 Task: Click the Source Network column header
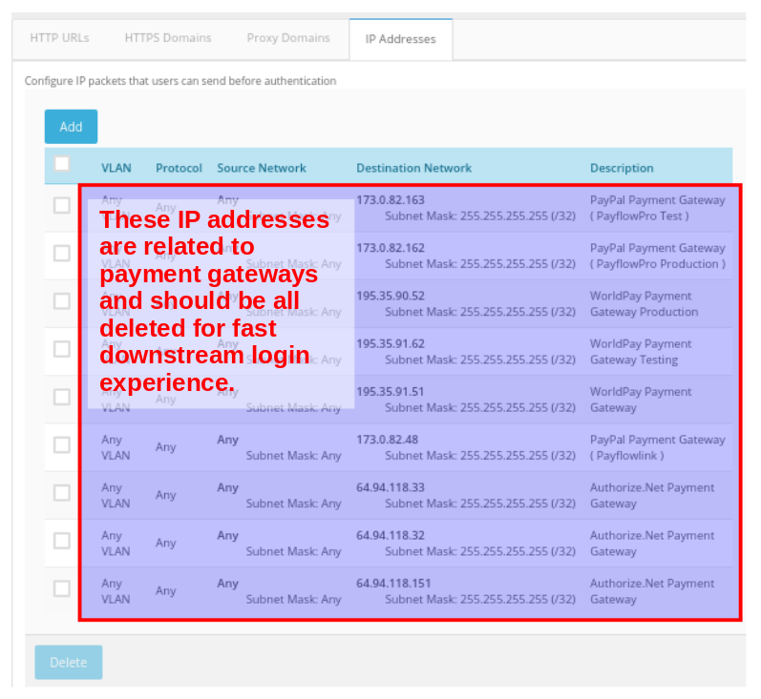click(x=262, y=168)
